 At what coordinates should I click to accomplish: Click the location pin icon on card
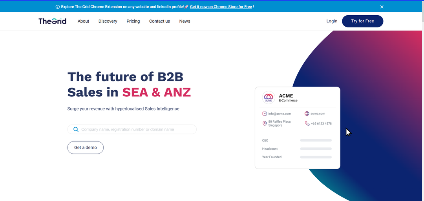click(x=265, y=123)
